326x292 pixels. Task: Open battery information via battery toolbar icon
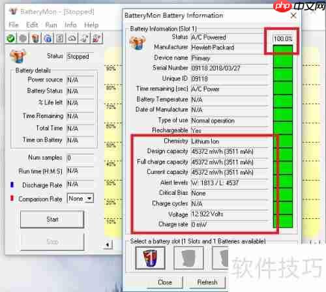click(x=35, y=38)
